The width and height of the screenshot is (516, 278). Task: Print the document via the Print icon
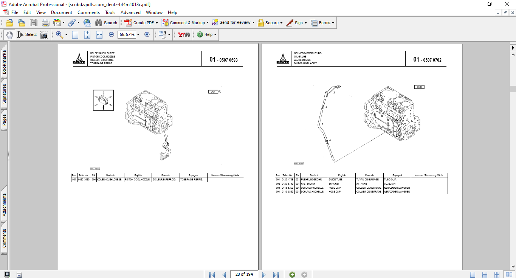(45, 23)
